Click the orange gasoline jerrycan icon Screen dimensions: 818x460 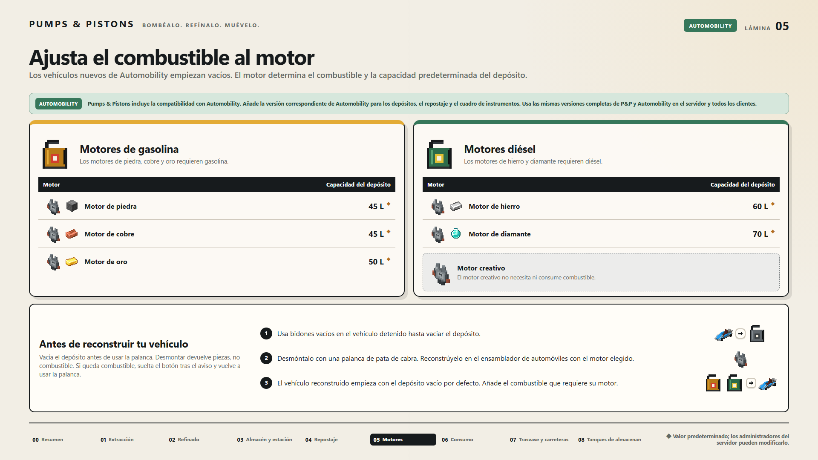[55, 154]
